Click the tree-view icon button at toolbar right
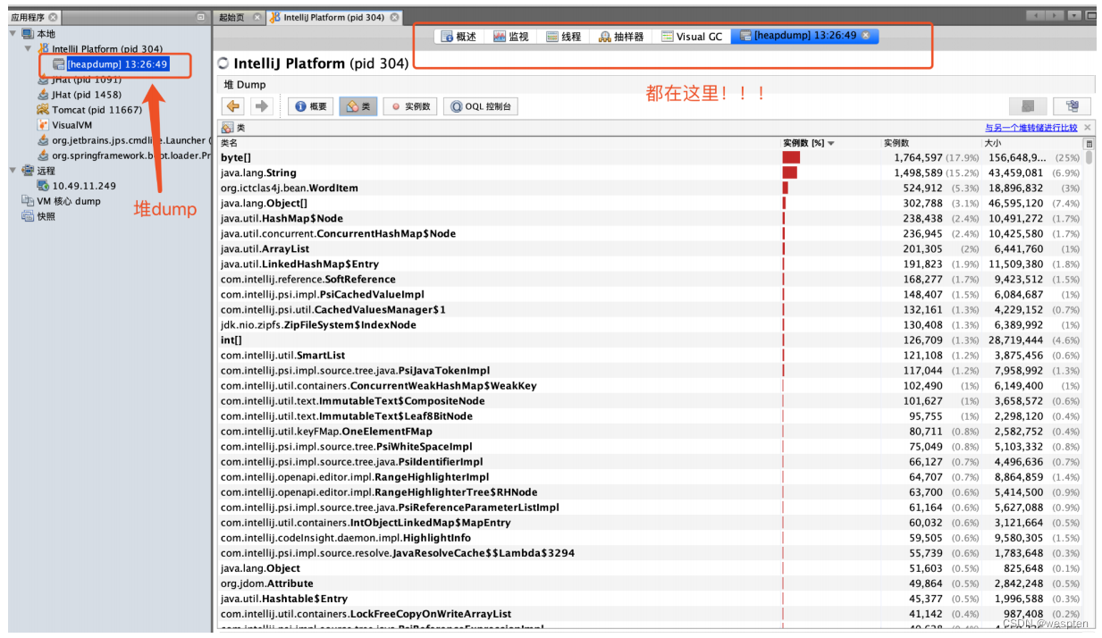This screenshot has width=1102, height=638. click(x=1072, y=106)
